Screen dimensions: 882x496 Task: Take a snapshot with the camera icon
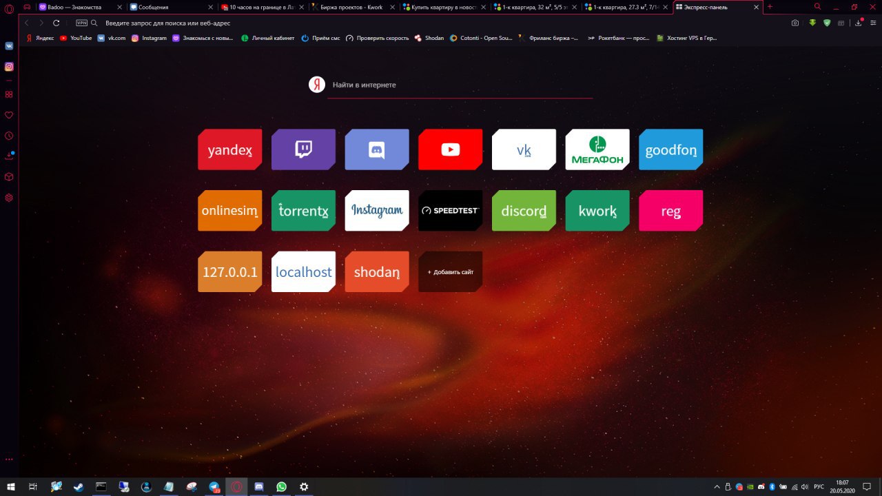click(795, 23)
